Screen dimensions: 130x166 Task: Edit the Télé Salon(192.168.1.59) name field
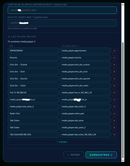click(x=33, y=134)
